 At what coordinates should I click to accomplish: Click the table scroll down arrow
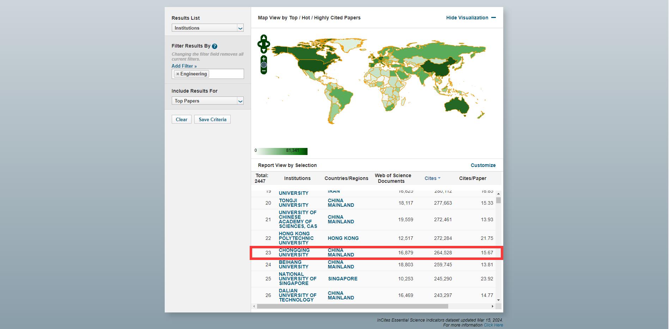click(x=498, y=300)
